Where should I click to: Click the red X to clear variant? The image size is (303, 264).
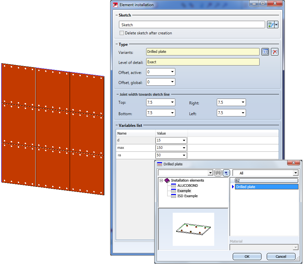tap(274, 52)
